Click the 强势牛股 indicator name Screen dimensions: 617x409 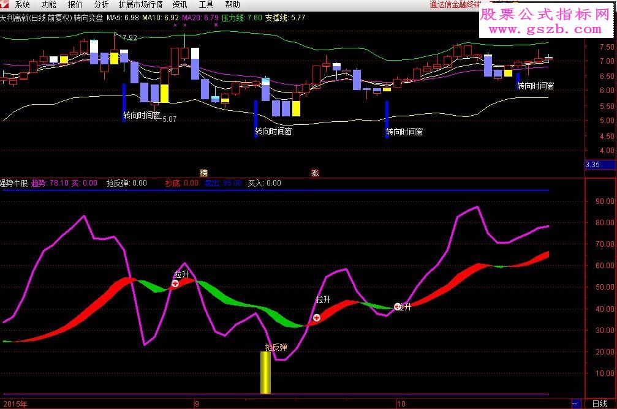coord(14,183)
